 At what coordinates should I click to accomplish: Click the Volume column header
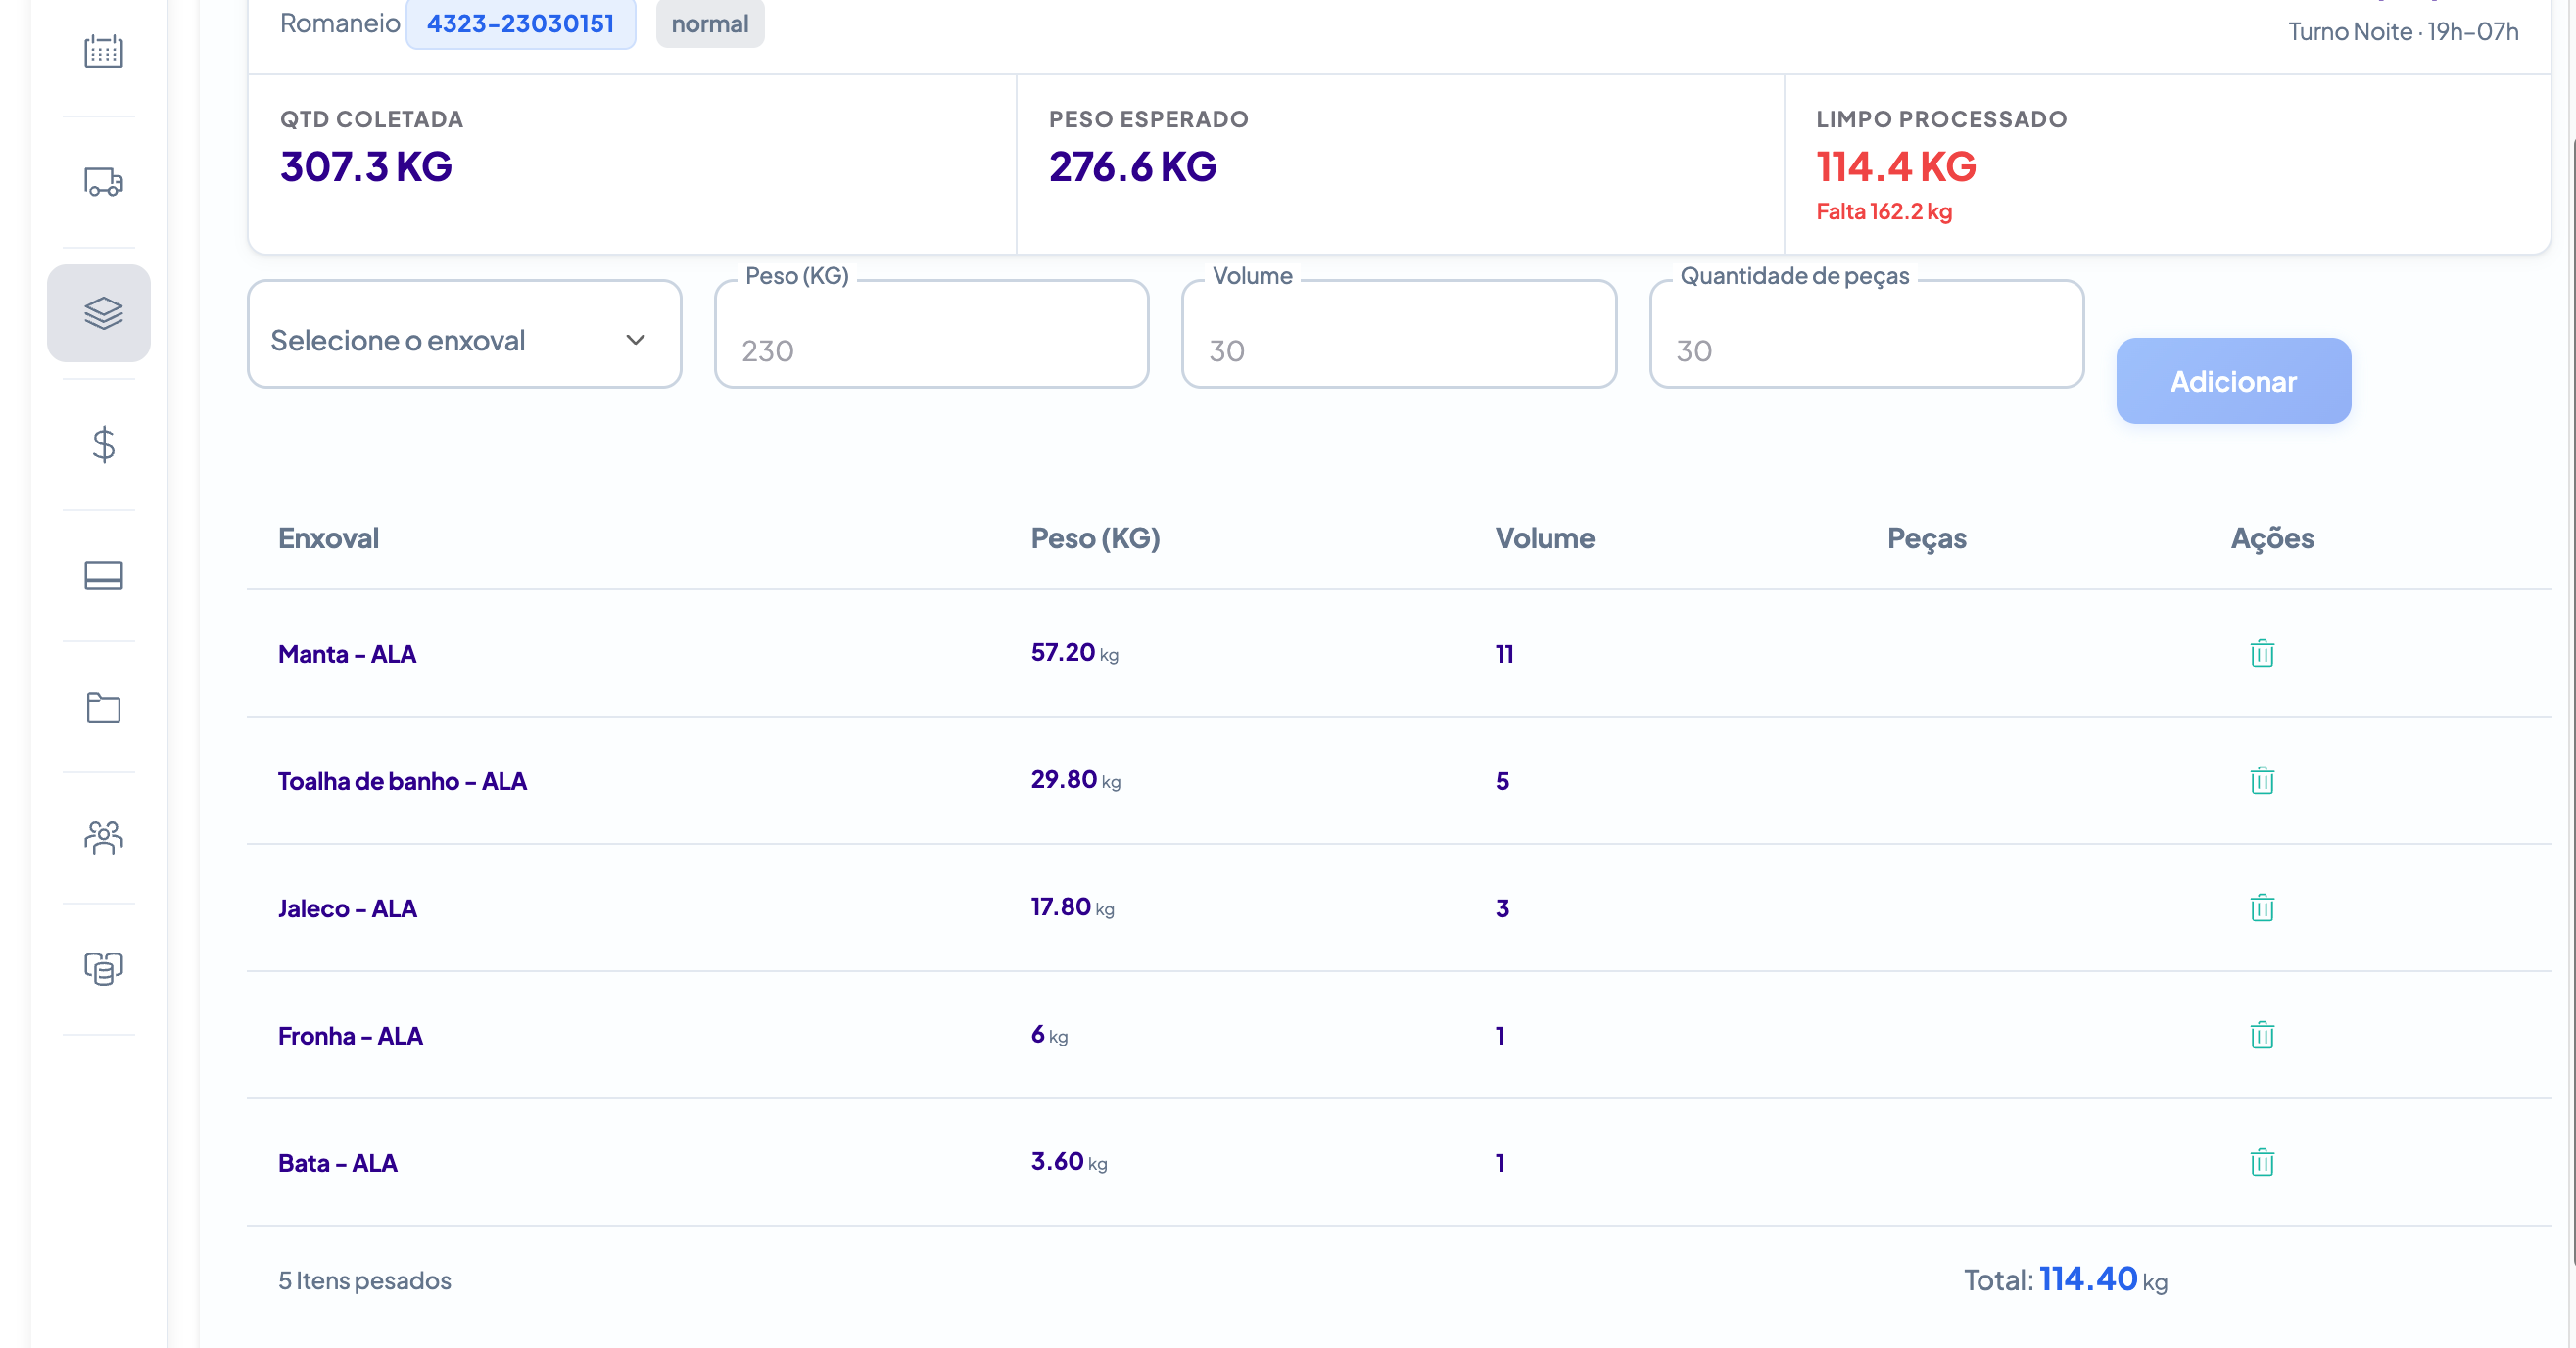click(1545, 538)
